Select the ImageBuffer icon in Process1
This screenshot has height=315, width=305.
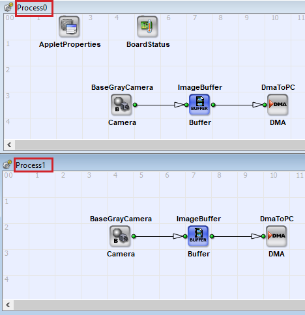tap(198, 236)
